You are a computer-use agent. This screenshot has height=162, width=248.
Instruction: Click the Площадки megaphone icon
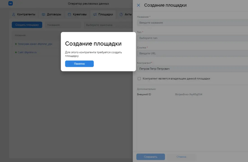(x=95, y=15)
